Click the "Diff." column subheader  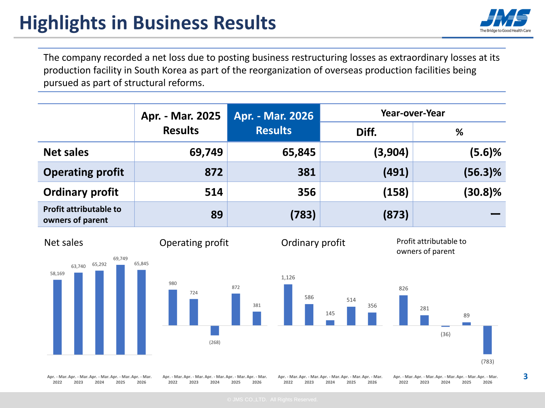366,132
